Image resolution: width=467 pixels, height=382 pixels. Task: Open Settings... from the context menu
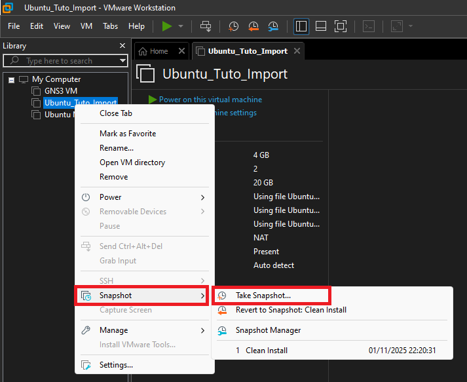click(116, 365)
